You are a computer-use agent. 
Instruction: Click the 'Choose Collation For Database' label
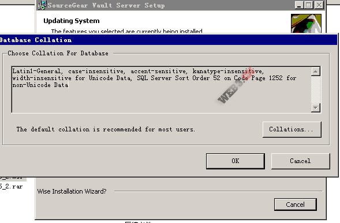58,53
